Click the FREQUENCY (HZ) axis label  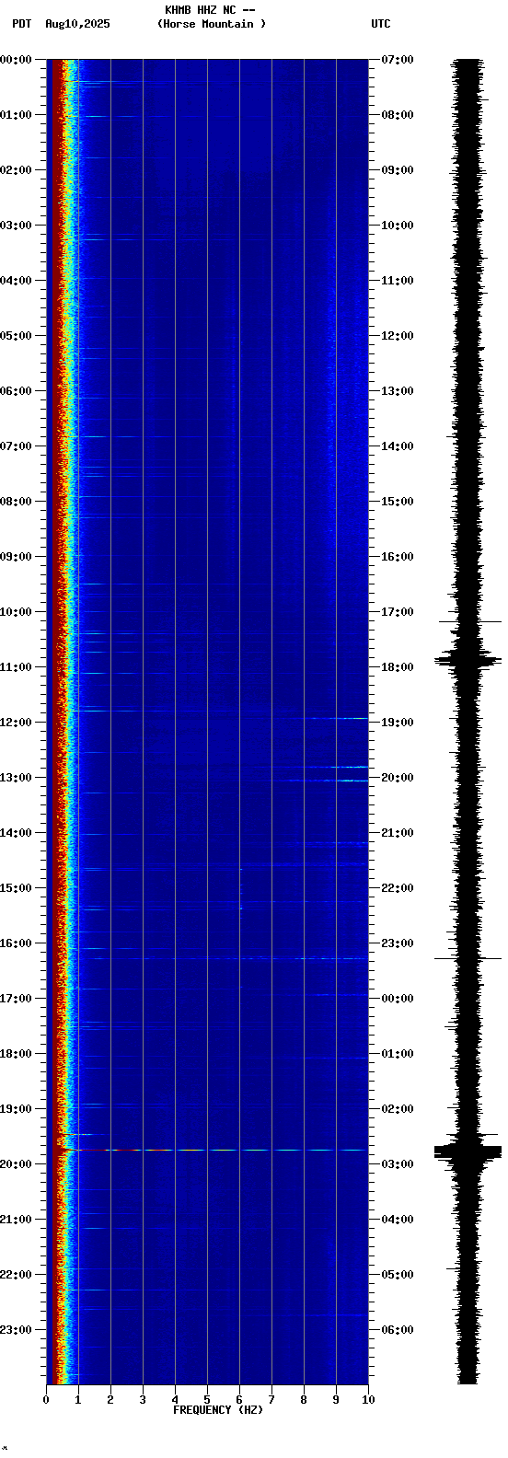218,1410
